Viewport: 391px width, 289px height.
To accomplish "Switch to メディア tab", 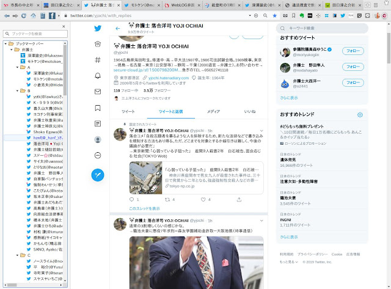I will [213, 111].
